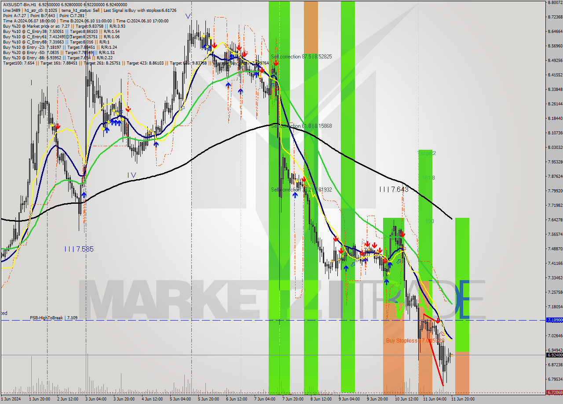This screenshot has height=404, width=563.
Task: Select the 'Sell correction 38.2' label
Action: 291,189
